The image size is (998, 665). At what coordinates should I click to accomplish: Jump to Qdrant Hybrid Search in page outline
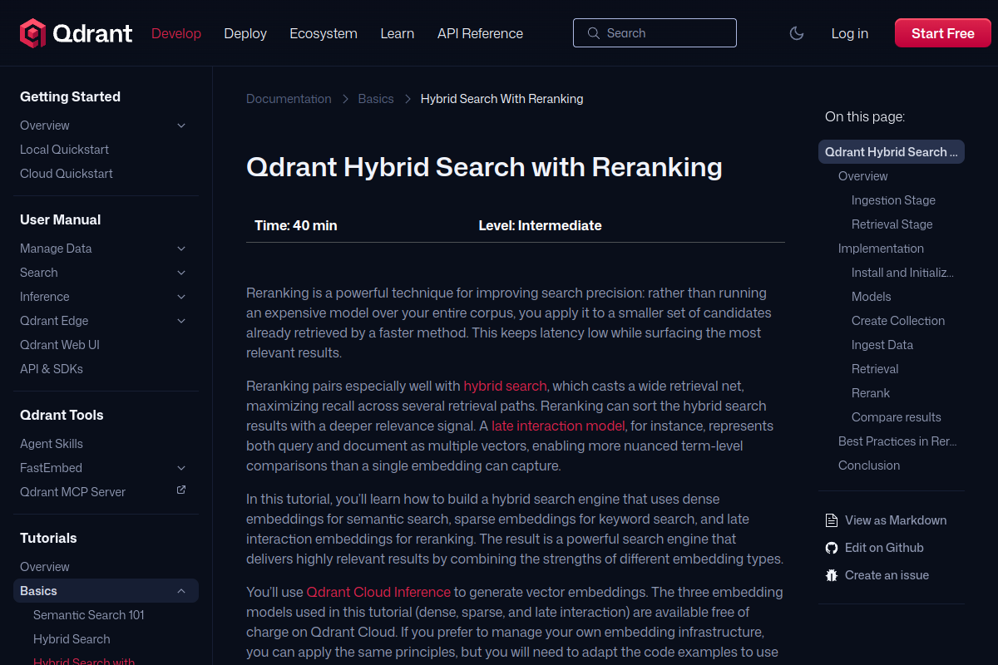[892, 152]
